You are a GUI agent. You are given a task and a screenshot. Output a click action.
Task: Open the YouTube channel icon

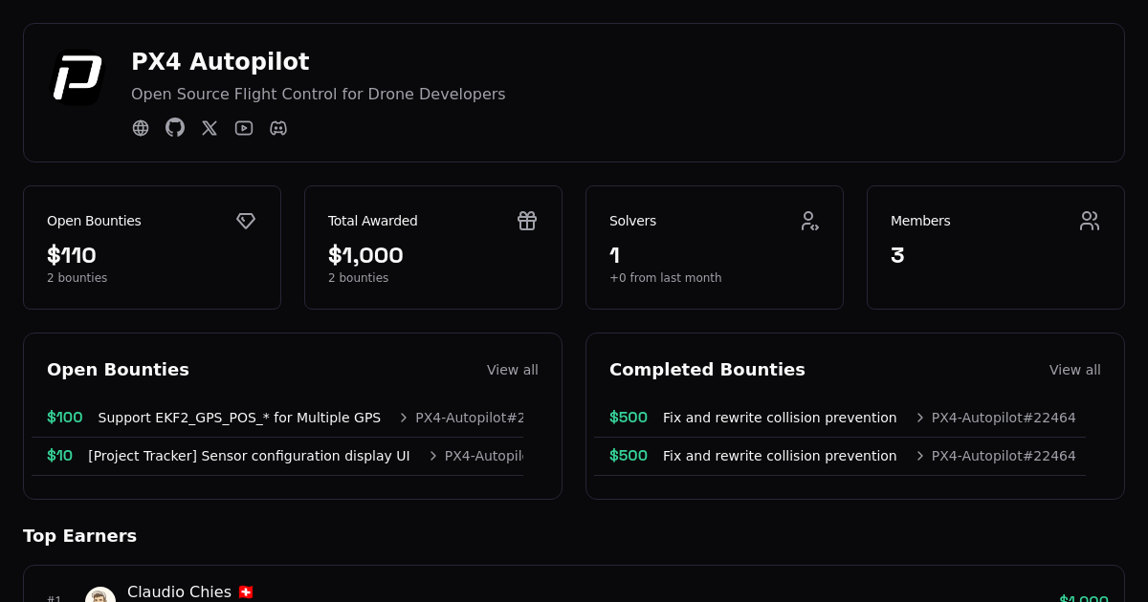244,127
